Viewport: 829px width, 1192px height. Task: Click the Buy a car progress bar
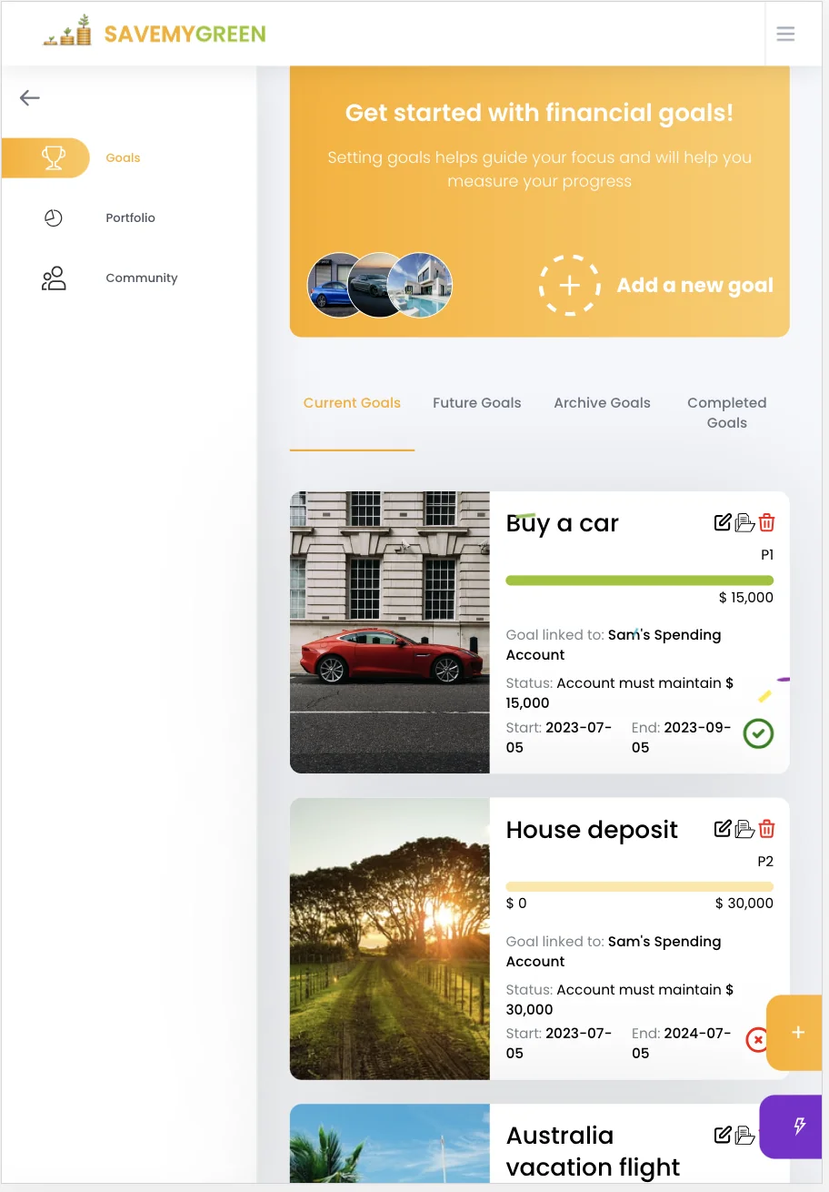639,581
